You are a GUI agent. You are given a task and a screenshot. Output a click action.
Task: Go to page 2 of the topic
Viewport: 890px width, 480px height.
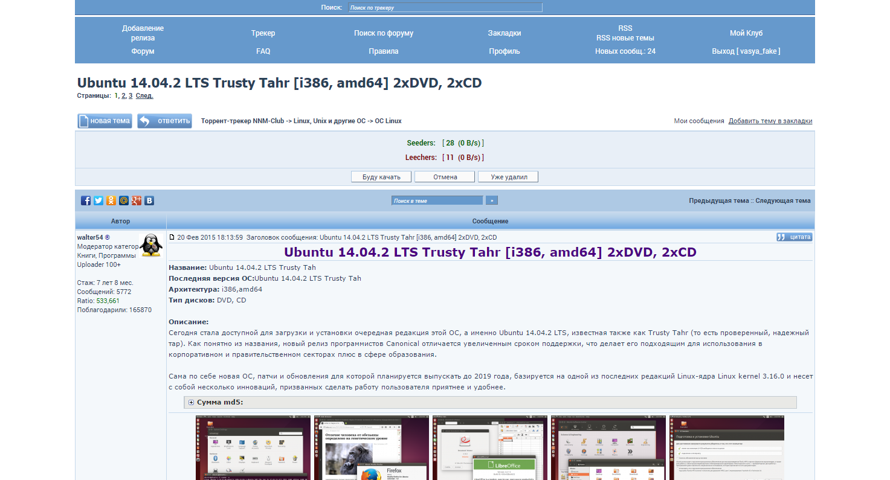[x=123, y=95]
